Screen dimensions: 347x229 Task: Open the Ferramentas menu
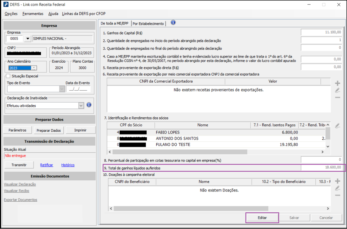tap(33, 14)
